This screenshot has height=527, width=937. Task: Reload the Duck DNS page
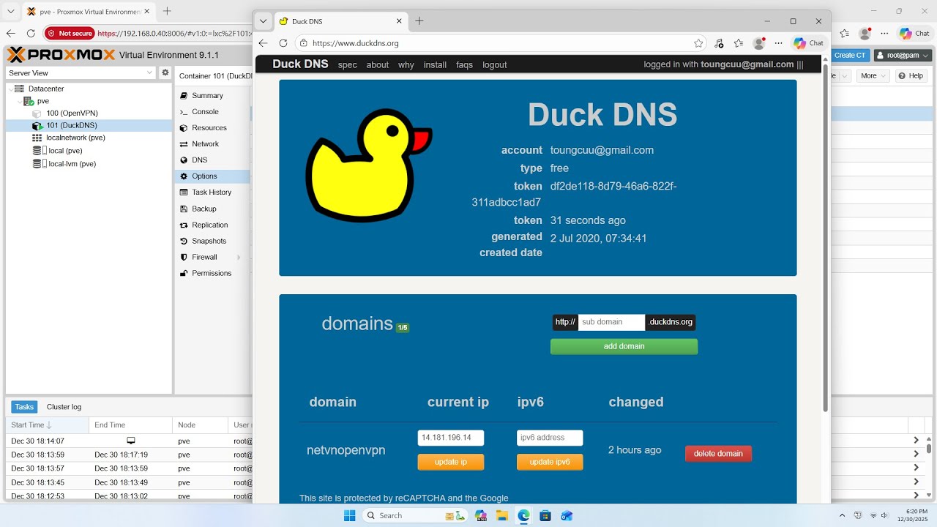click(283, 43)
